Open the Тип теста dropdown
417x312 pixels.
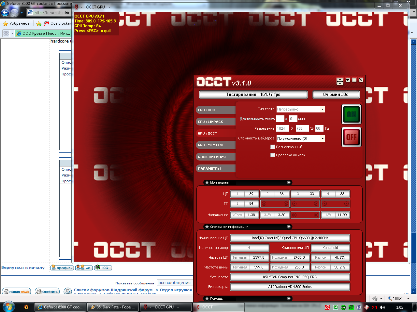click(x=323, y=109)
